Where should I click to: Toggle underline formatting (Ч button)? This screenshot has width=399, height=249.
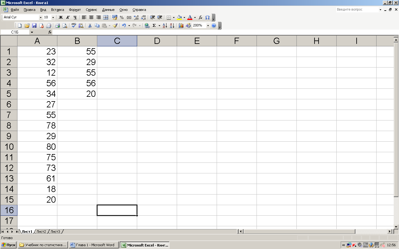coord(75,17)
